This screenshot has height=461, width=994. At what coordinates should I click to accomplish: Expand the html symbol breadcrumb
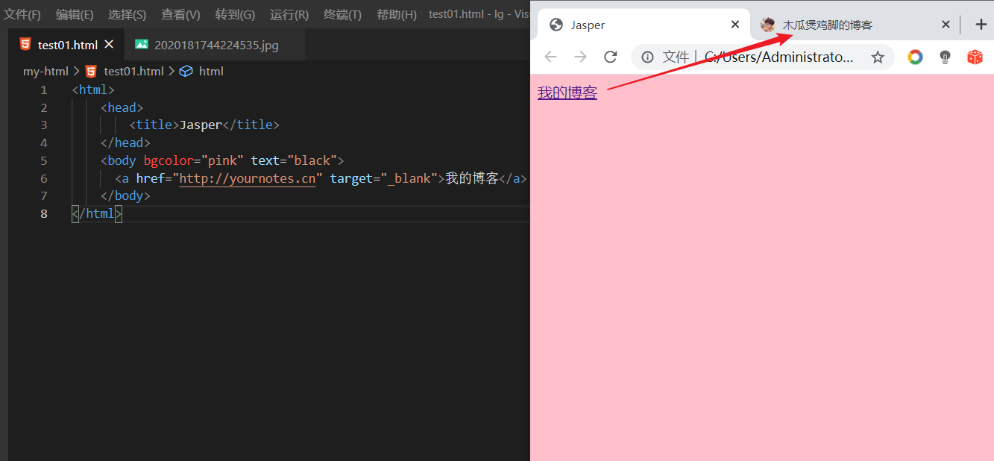click(210, 72)
